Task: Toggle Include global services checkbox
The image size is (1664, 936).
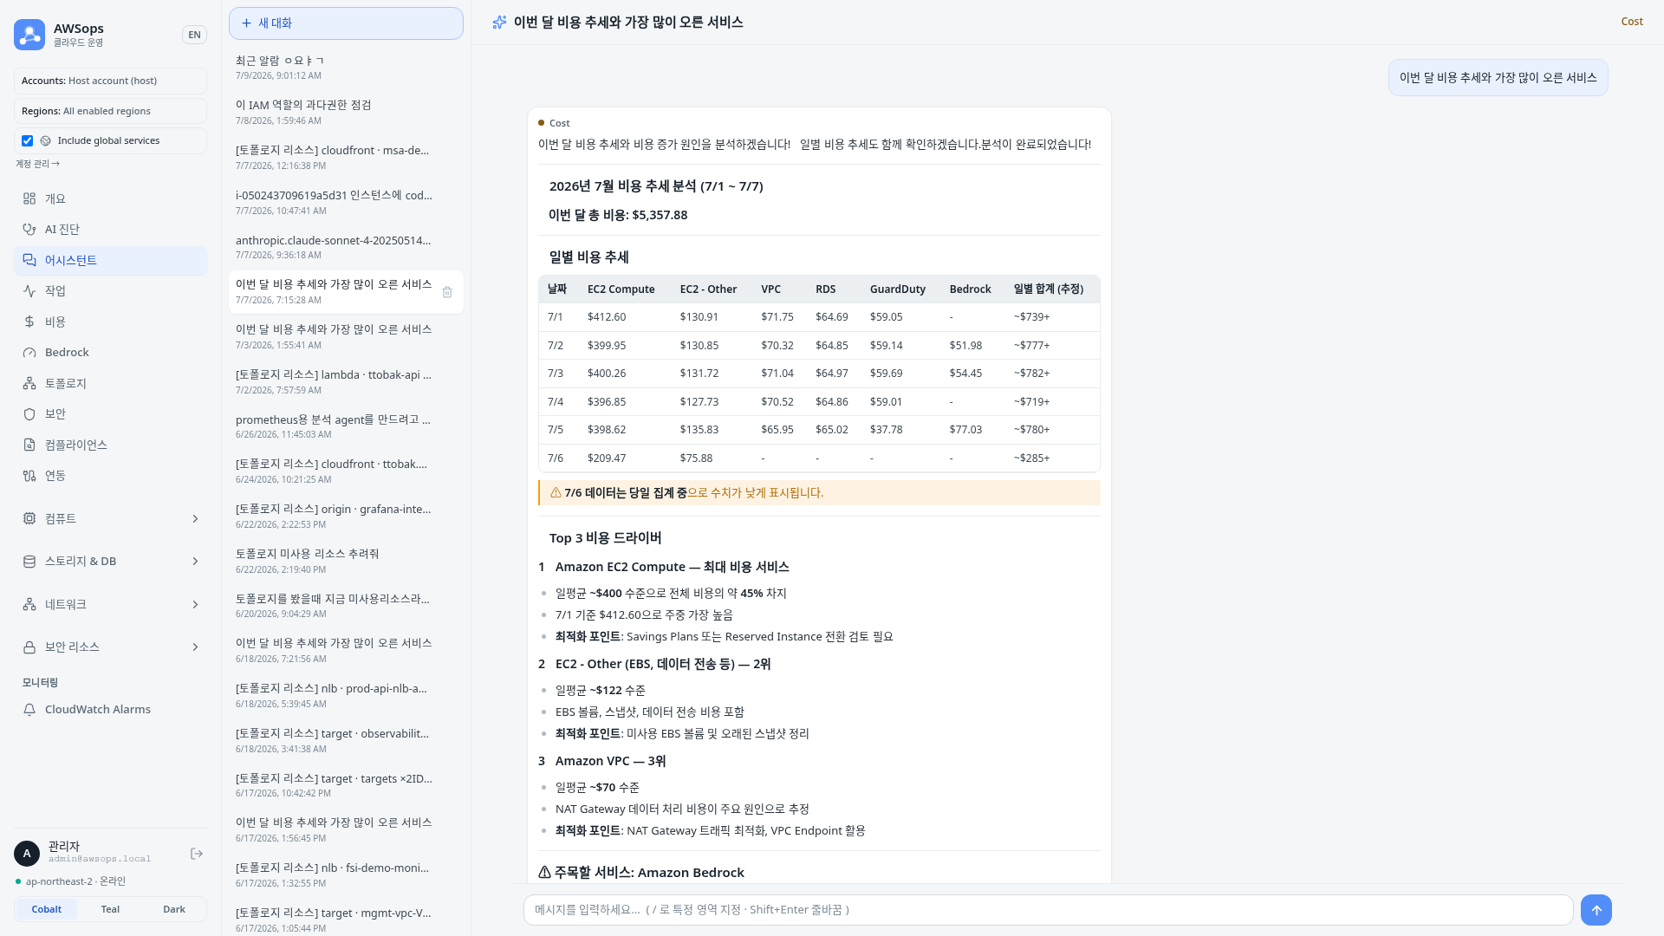Action: 28,140
